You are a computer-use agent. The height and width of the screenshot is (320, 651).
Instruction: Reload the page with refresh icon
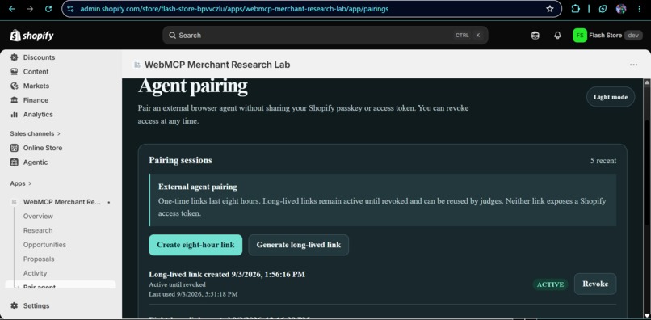[48, 9]
